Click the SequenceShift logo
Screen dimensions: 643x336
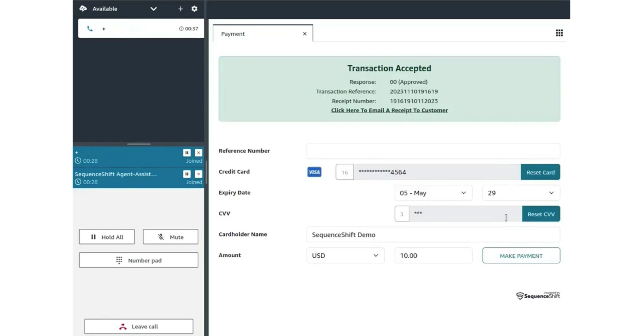(x=538, y=295)
